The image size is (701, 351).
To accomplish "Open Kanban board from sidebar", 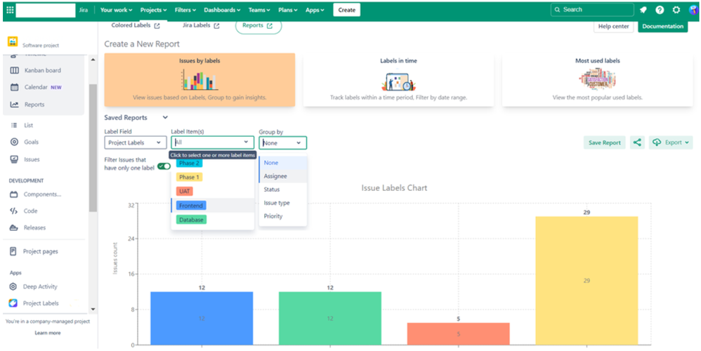I will point(42,70).
